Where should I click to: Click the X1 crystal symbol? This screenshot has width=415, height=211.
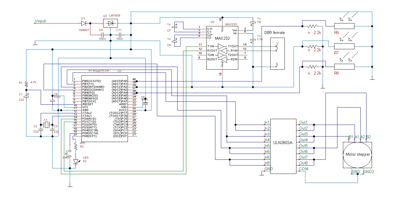46,125
